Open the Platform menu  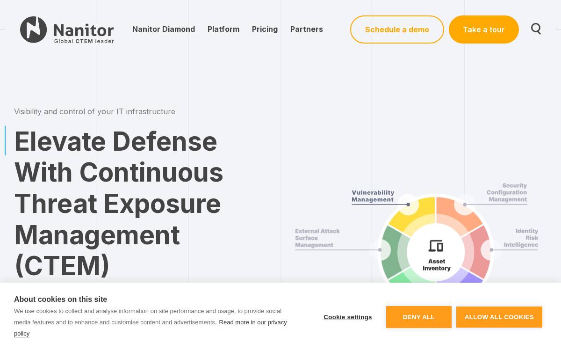[x=223, y=29]
